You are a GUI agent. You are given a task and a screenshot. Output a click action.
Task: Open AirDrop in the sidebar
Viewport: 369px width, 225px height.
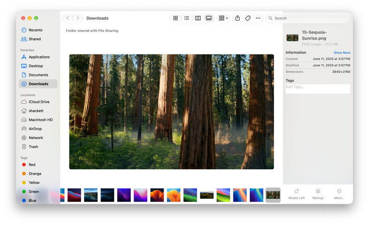click(x=38, y=129)
